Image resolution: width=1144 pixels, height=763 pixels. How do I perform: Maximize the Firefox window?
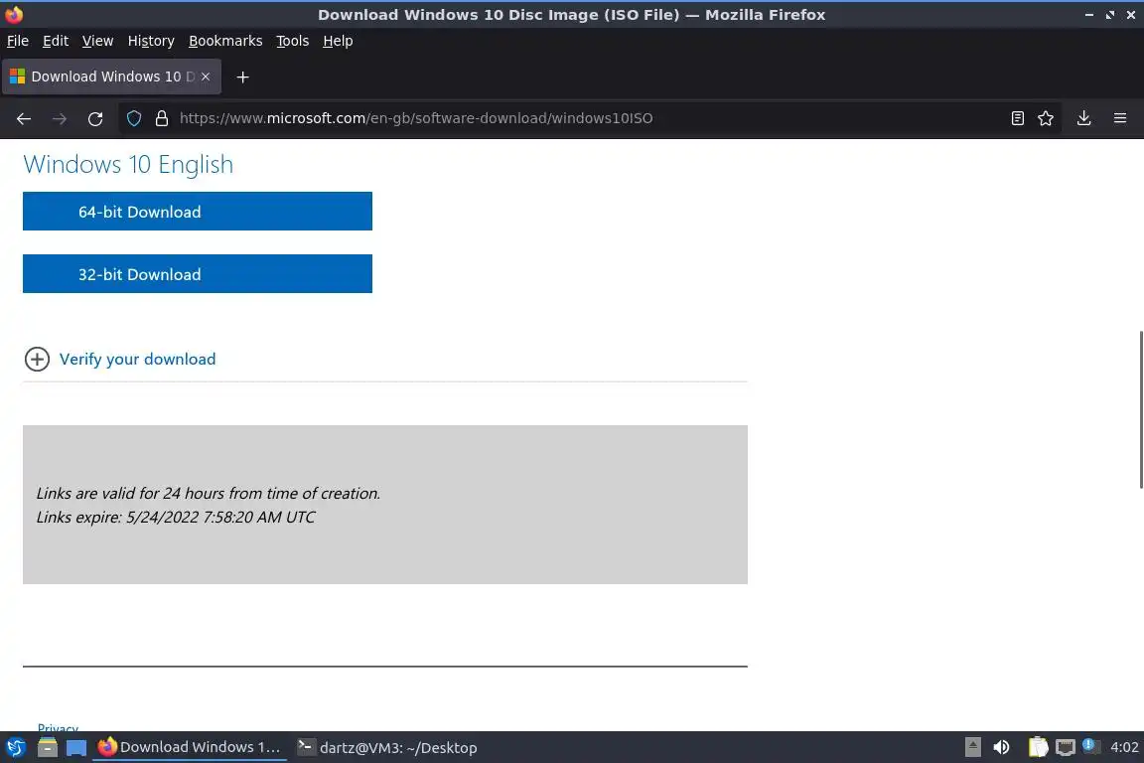coord(1110,15)
